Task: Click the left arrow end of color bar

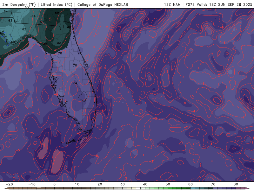Action: [6, 188]
